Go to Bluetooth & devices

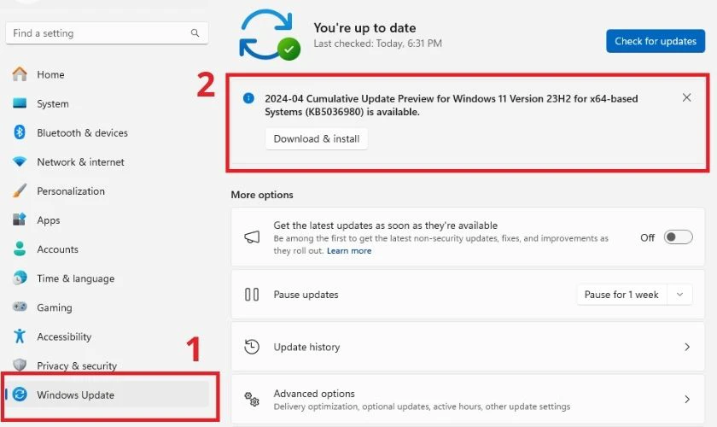pos(107,132)
